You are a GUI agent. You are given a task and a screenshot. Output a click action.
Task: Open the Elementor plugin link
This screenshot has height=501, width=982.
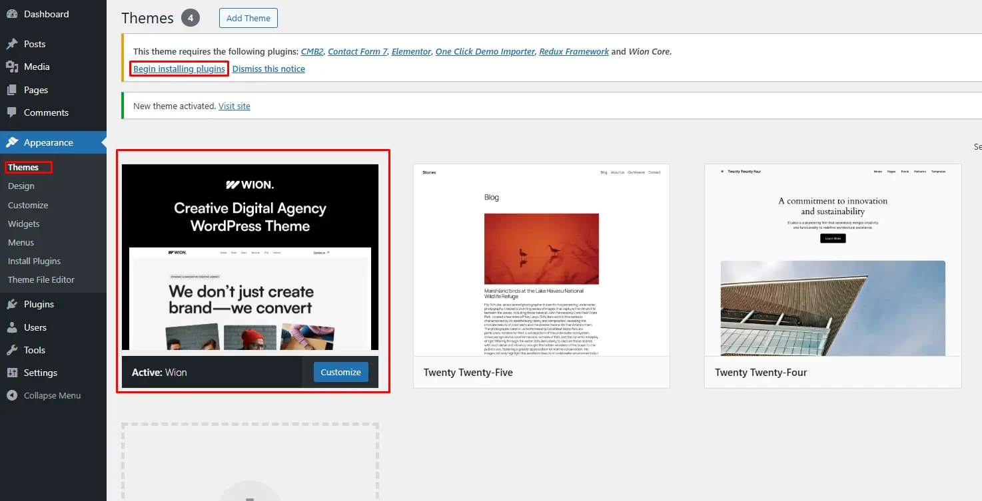pos(411,51)
